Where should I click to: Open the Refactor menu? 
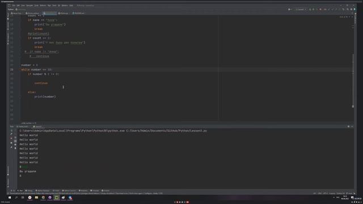click(43, 6)
